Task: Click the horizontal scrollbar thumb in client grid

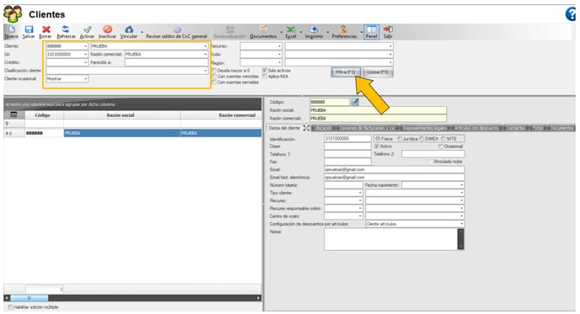Action: click(30, 298)
